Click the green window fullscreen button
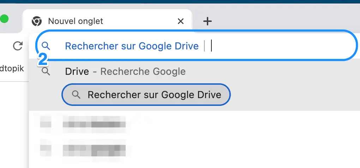 click(x=4, y=19)
